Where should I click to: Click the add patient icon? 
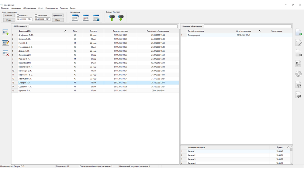click(x=5, y=32)
